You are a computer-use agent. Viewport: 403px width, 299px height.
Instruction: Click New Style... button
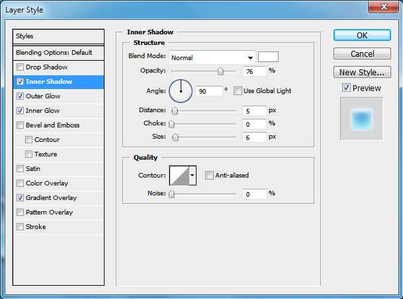[362, 73]
